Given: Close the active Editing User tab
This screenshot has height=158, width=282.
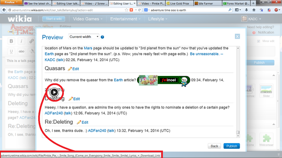Looking at the screenshot, I should click(134, 4).
